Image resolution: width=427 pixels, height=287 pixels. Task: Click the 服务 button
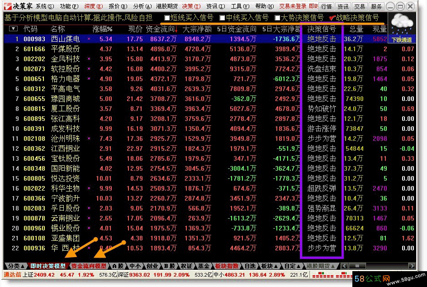tap(376, 6)
